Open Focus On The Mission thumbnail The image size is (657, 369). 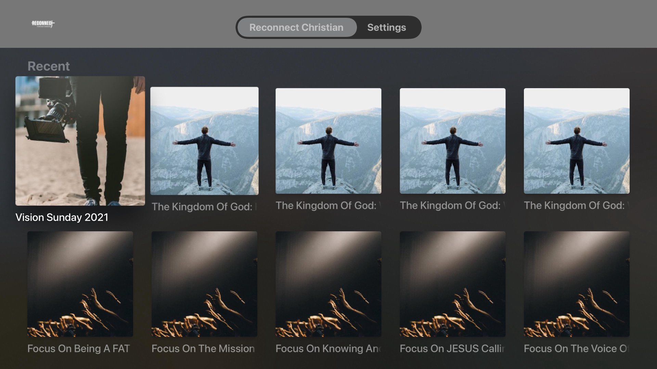(x=204, y=284)
